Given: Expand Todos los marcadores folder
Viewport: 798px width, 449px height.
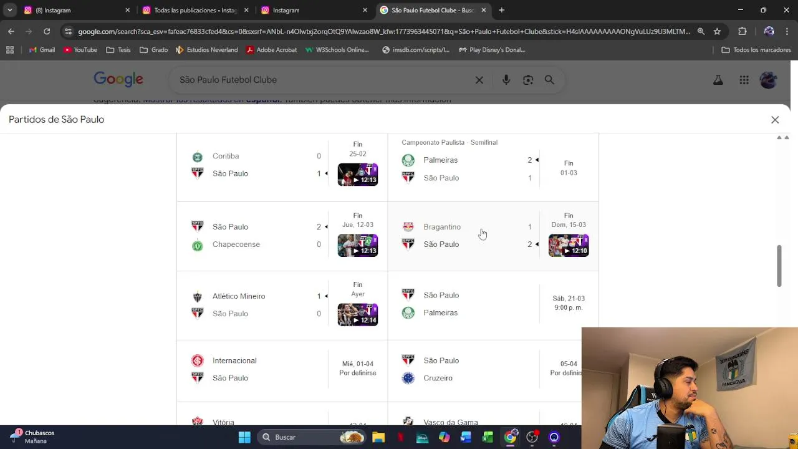Looking at the screenshot, I should click(756, 50).
